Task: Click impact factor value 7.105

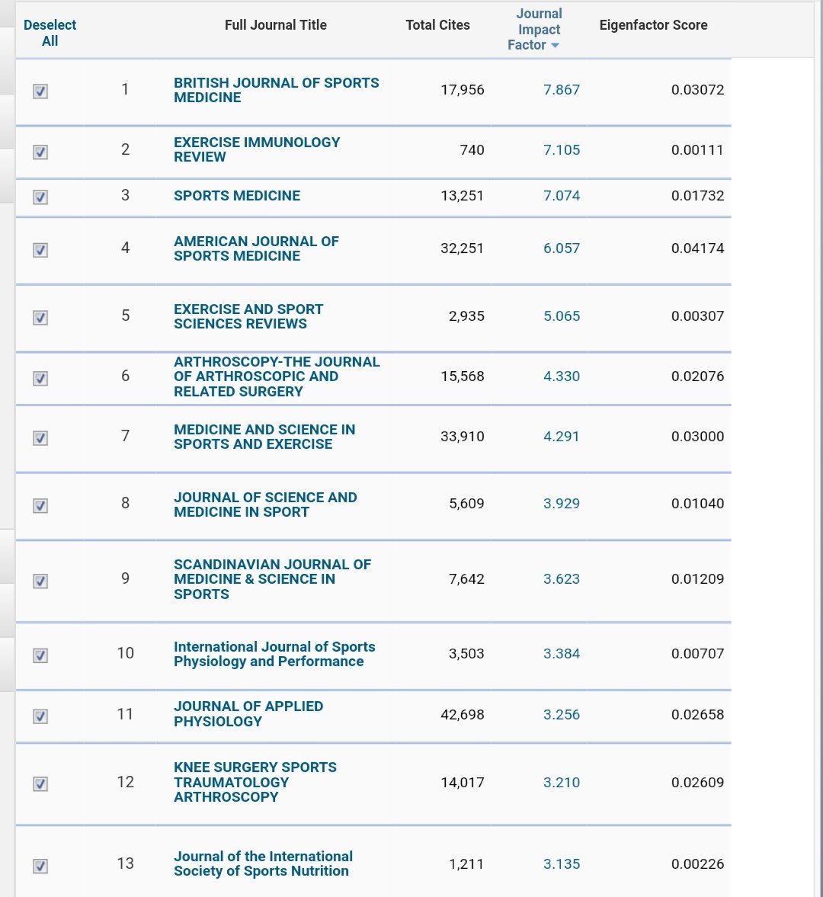Action: coord(562,150)
